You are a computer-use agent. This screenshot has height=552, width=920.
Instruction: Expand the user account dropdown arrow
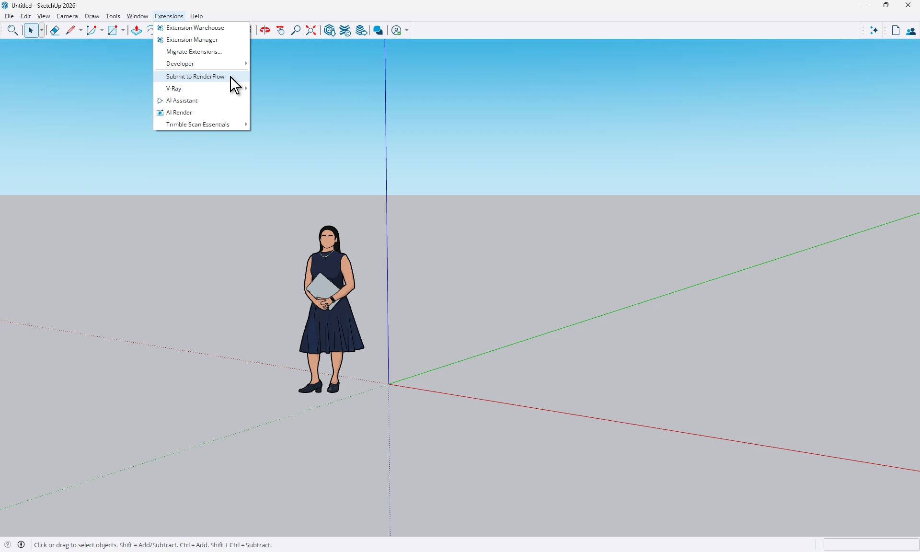point(407,31)
